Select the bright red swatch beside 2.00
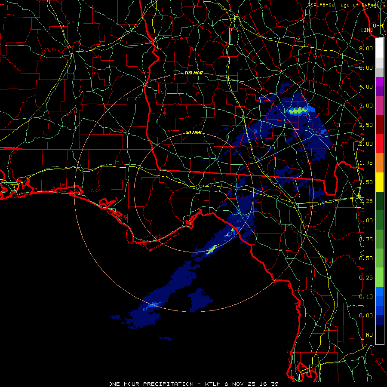Screen dimensions: 387x387 [380, 143]
